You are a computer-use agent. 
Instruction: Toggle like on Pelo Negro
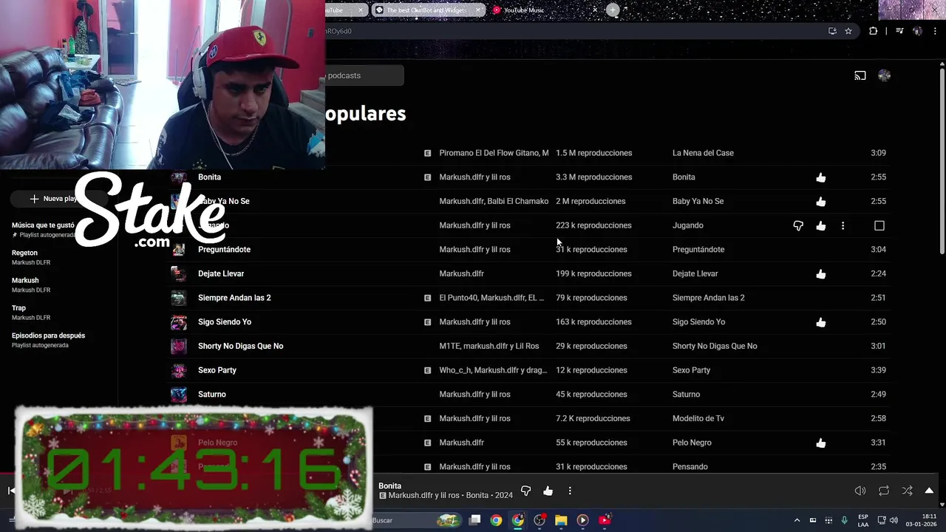[x=821, y=443]
